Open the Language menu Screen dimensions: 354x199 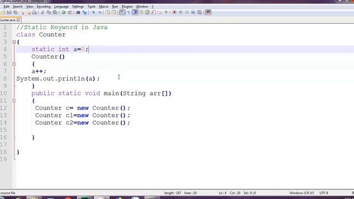pos(61,7)
